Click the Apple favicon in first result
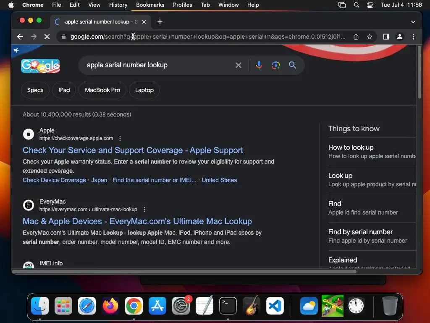Viewport: 430px width, 323px height. pyautogui.click(x=29, y=134)
